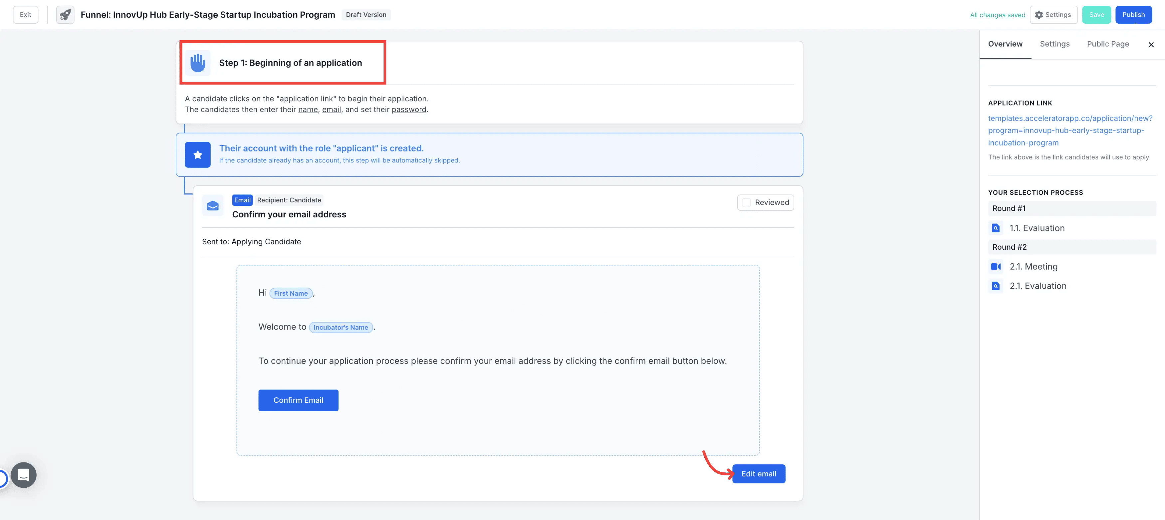Viewport: 1165px width, 520px height.
Task: Open the Settings tab in side panel
Action: [1054, 44]
